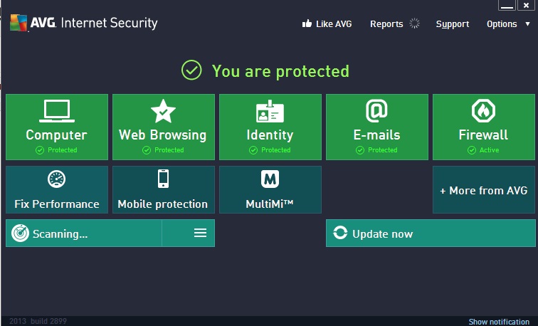Open the E-mails at-sign icon

pos(376,111)
